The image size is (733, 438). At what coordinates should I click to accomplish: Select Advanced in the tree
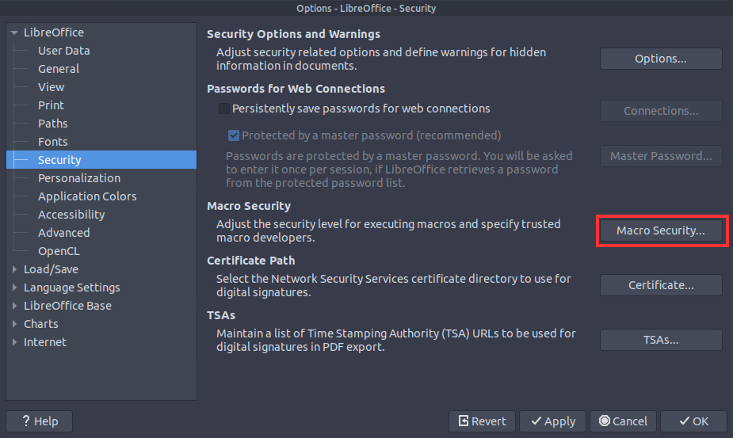(x=63, y=233)
